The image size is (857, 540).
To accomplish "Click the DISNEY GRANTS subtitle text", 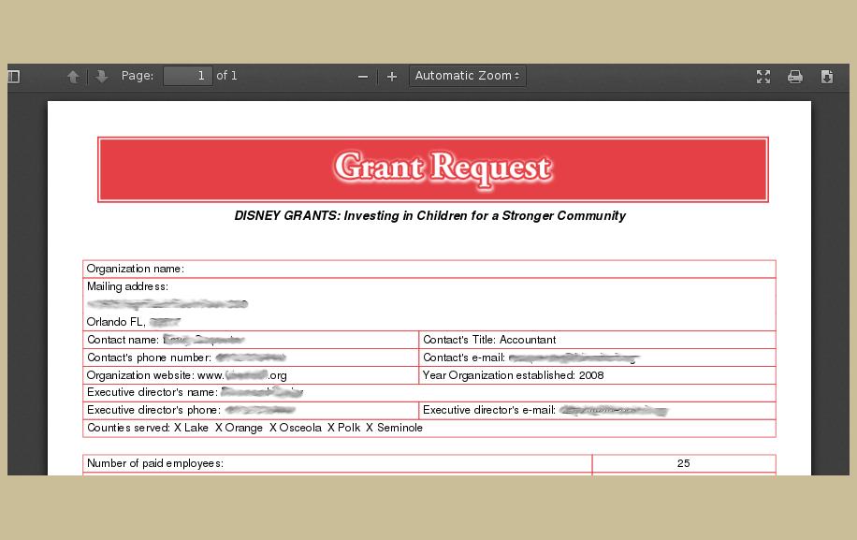I will (x=430, y=216).
